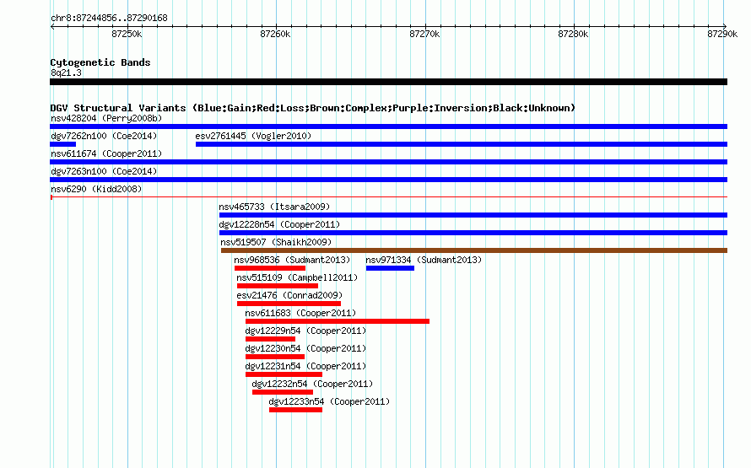The image size is (751, 468).
Task: Click the DGV Structural Variants track title
Action: click(312, 108)
